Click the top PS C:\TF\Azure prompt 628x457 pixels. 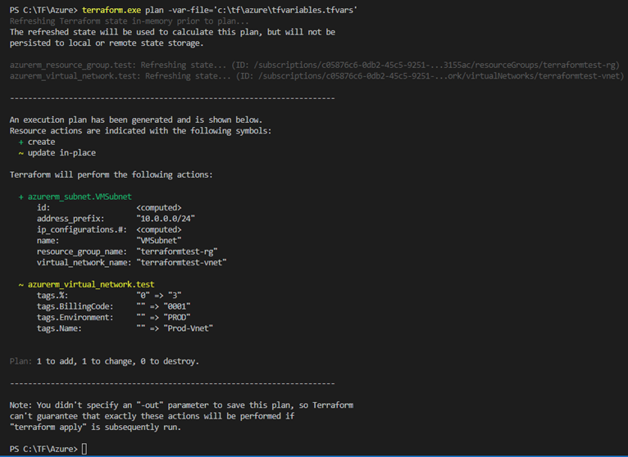pos(43,10)
